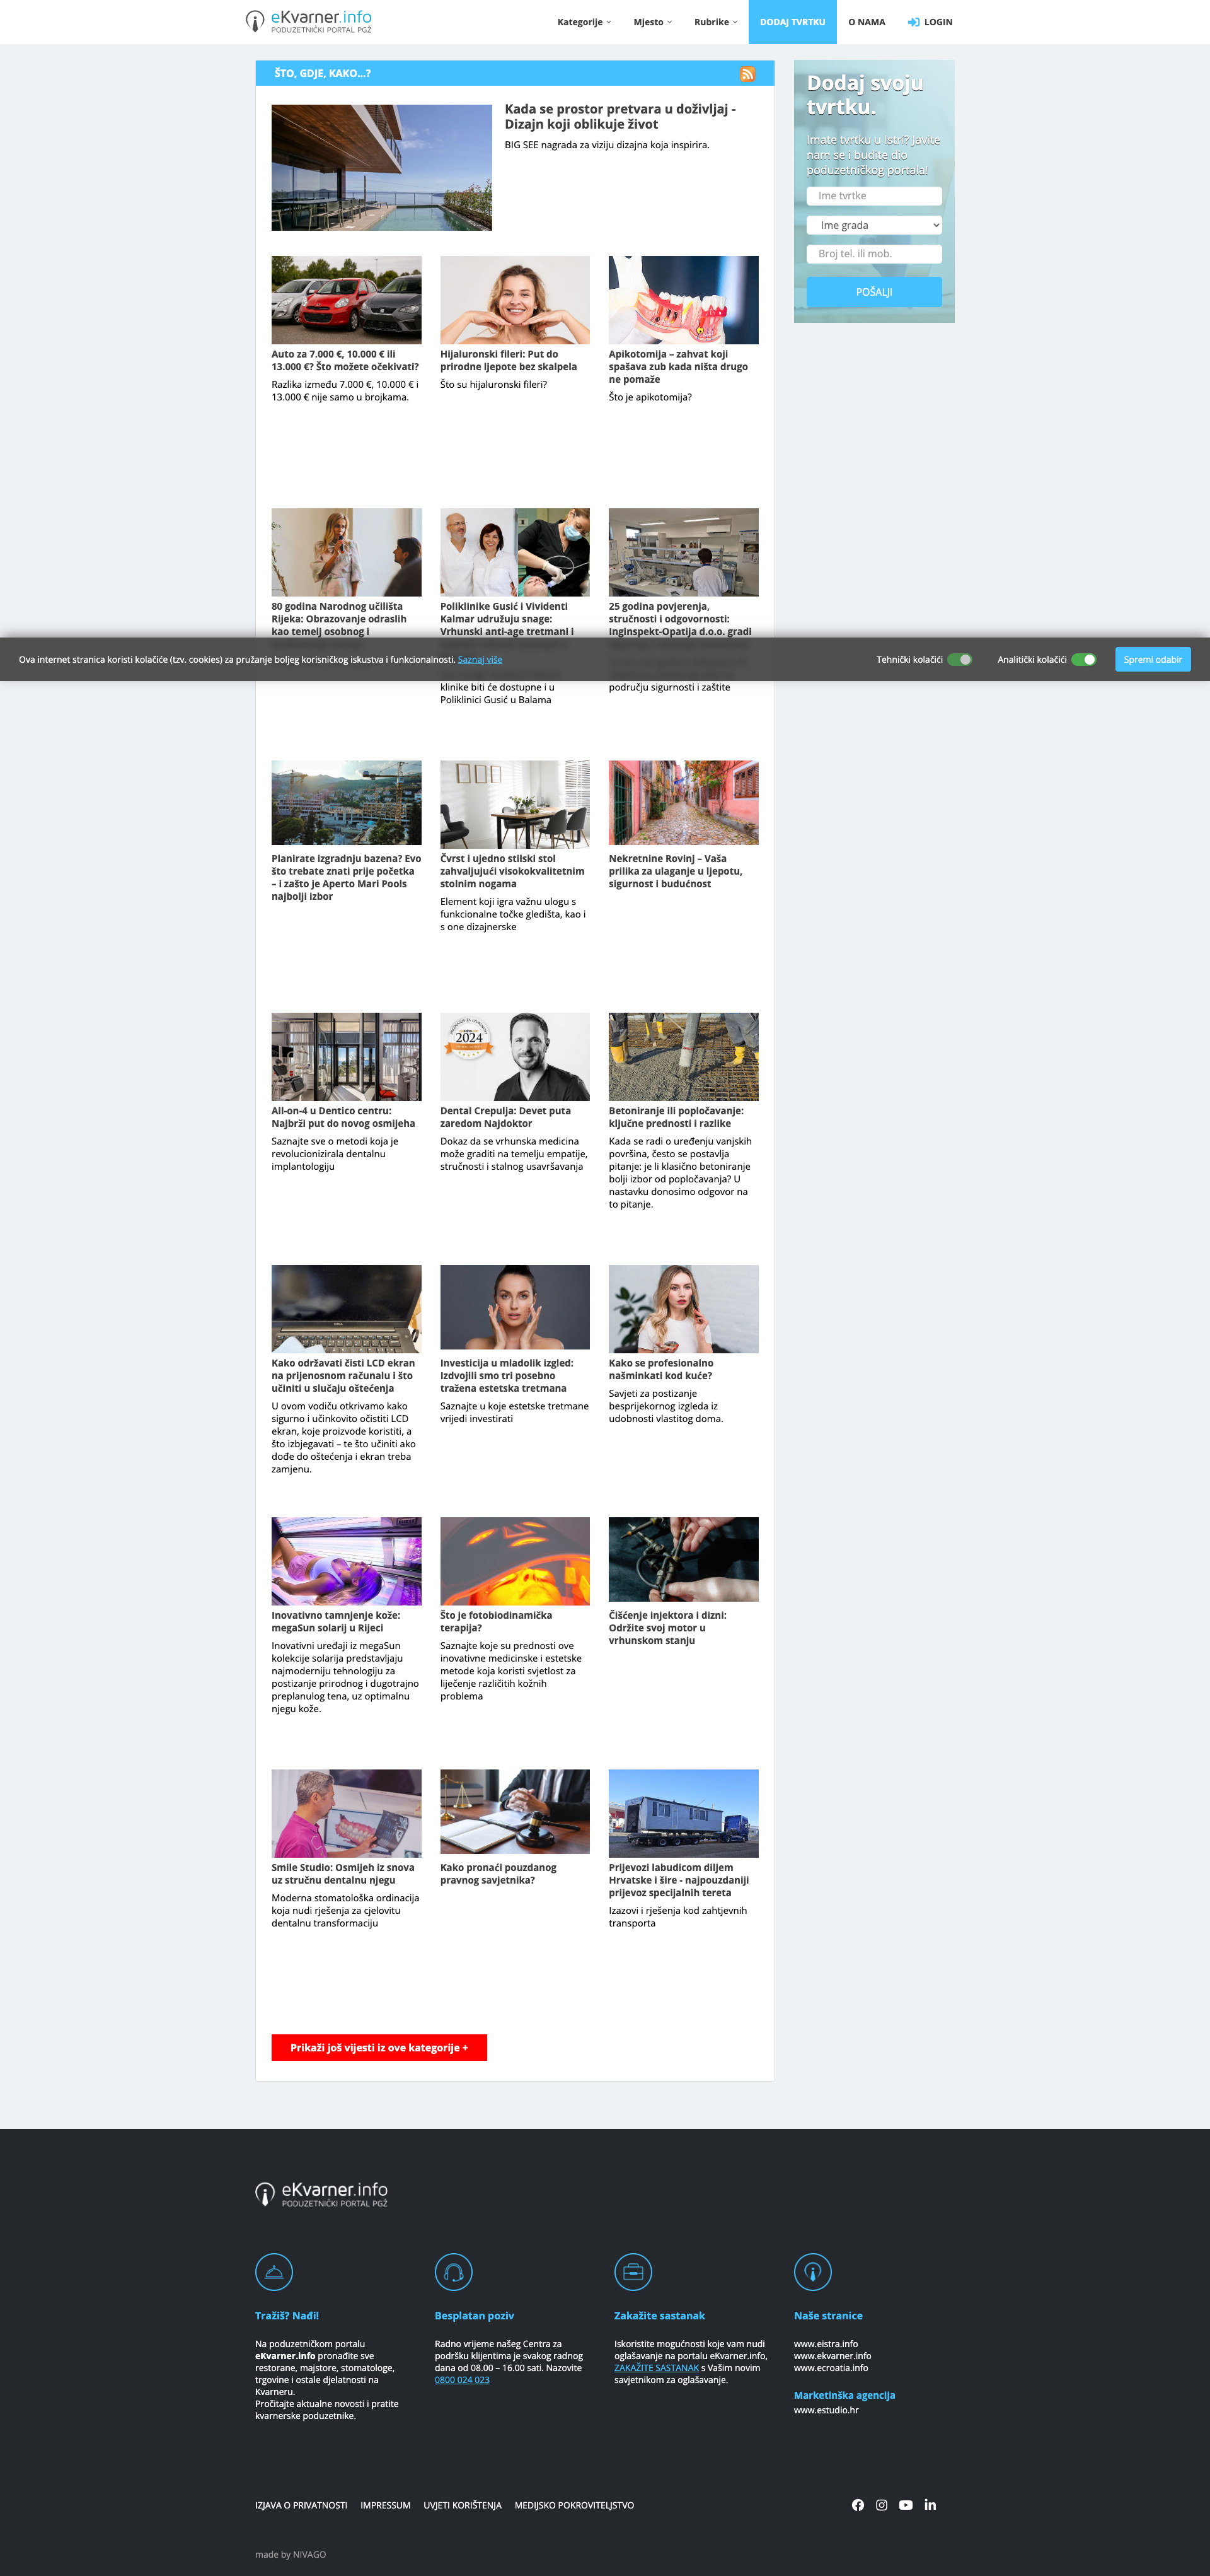Toggle the Tehnički kolačići switch
Viewport: 1210px width, 2576px height.
tap(959, 660)
